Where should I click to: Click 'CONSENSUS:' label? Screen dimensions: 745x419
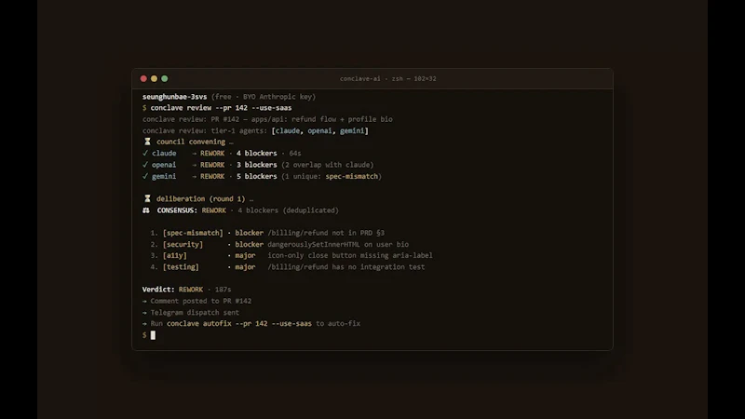point(177,210)
